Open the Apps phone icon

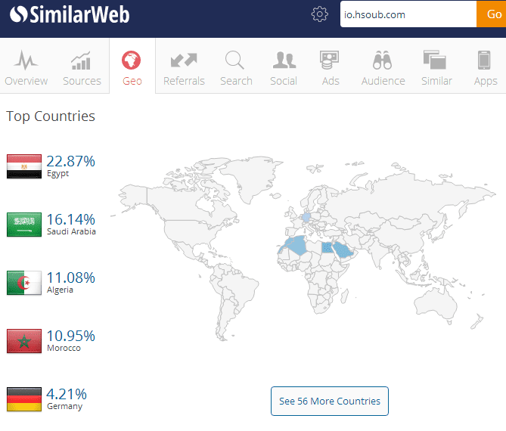(x=485, y=60)
